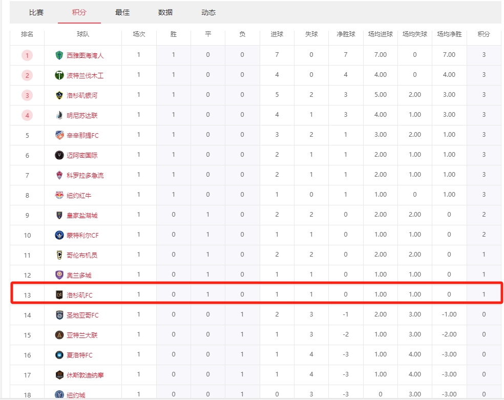Click the Minnesota United logo icon
The width and height of the screenshot is (504, 400).
coord(59,115)
